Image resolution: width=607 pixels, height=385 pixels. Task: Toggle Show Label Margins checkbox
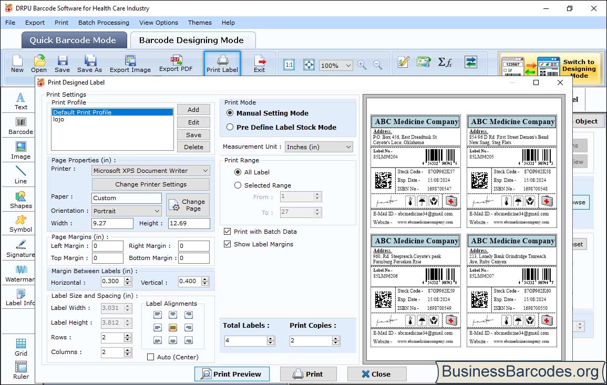pyautogui.click(x=227, y=244)
